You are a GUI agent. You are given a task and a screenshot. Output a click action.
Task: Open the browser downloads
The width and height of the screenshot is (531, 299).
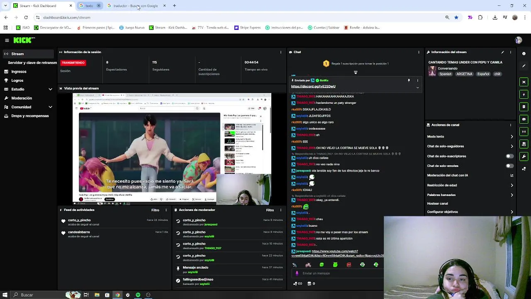click(495, 17)
